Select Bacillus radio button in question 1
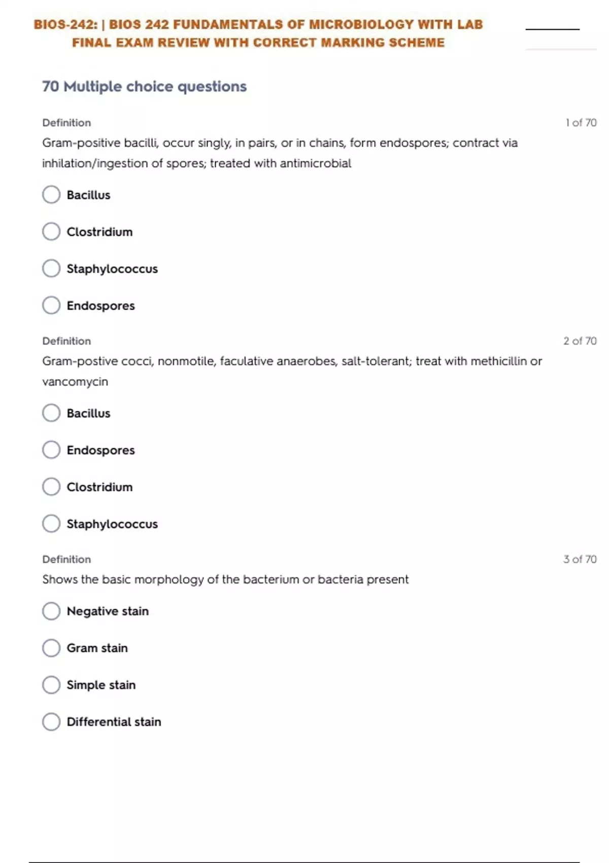 click(51, 194)
